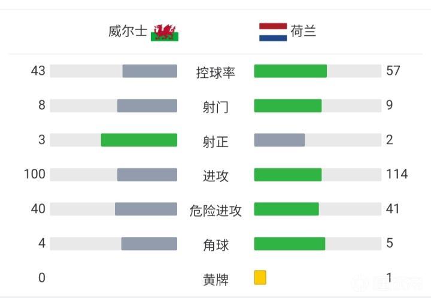Select the 射正 stat label
431x298 pixels.
click(x=215, y=141)
